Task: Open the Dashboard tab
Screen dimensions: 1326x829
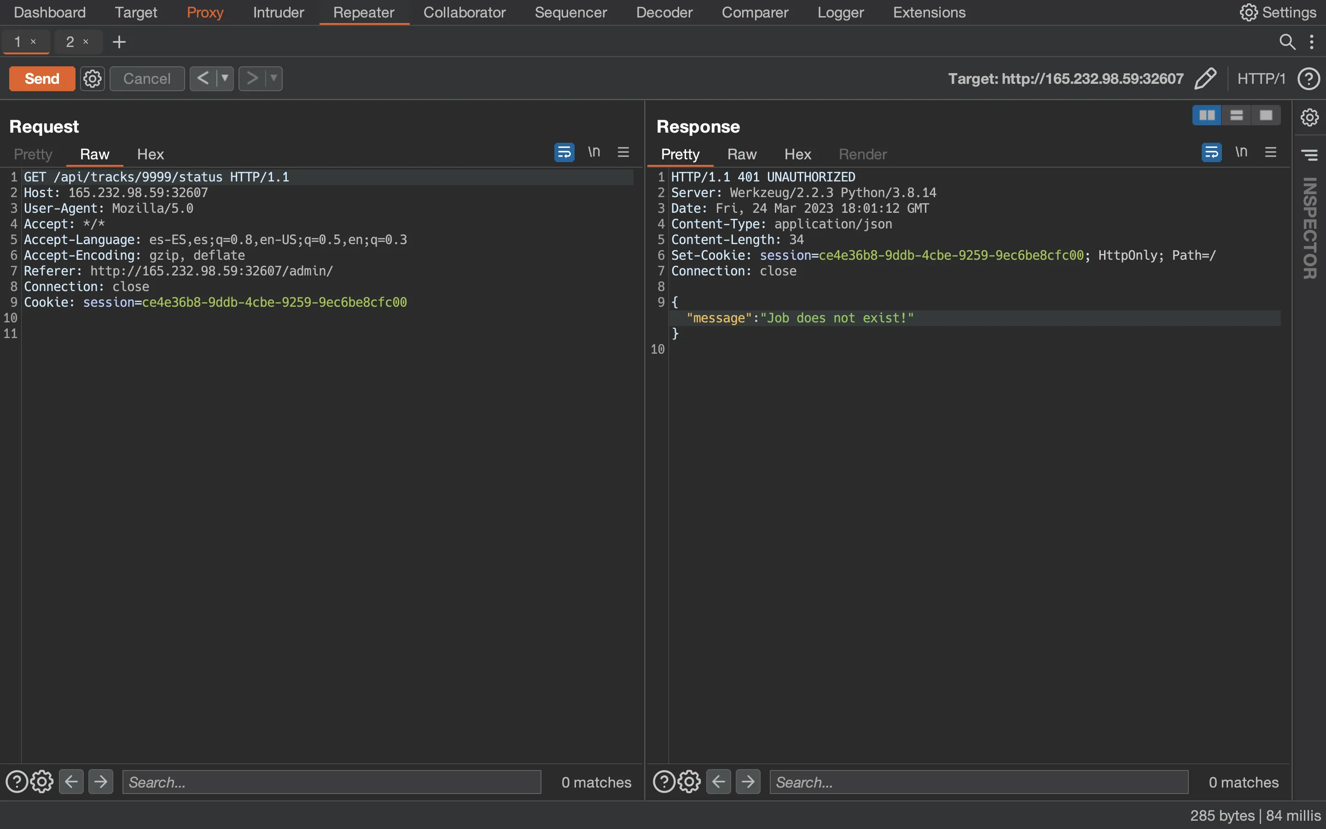Action: coord(49,12)
